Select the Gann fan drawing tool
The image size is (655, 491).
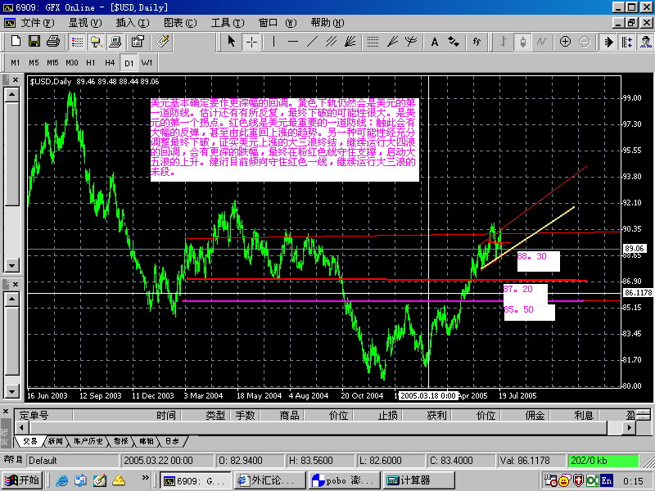350,42
